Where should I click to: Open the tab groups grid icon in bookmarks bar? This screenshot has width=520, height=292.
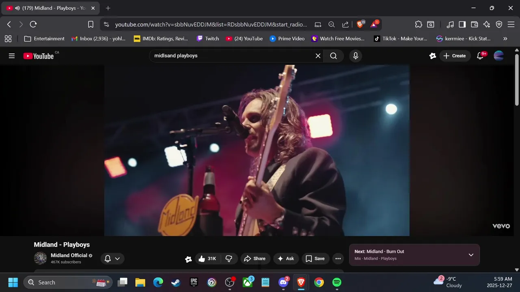(8, 39)
